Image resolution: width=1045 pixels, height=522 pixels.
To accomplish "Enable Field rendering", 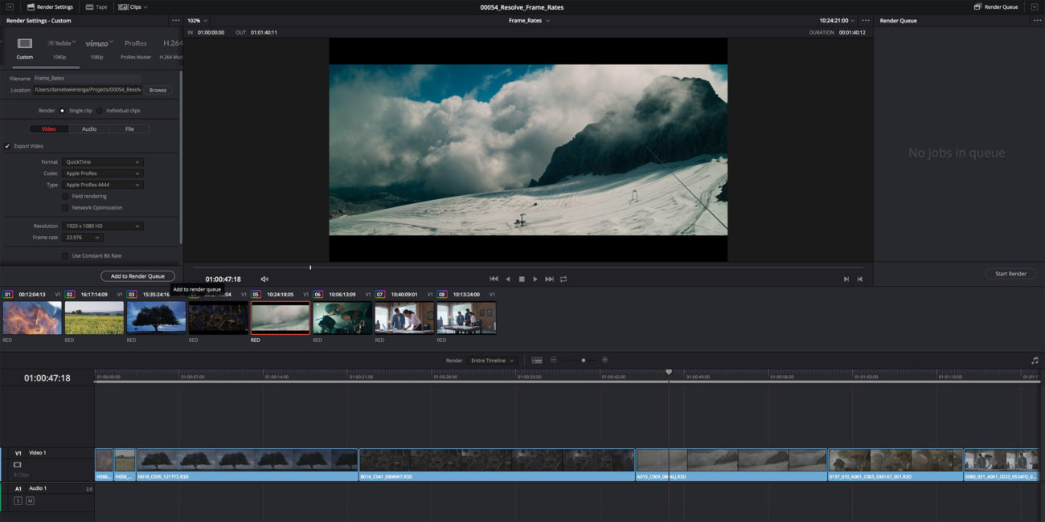I will click(x=64, y=195).
